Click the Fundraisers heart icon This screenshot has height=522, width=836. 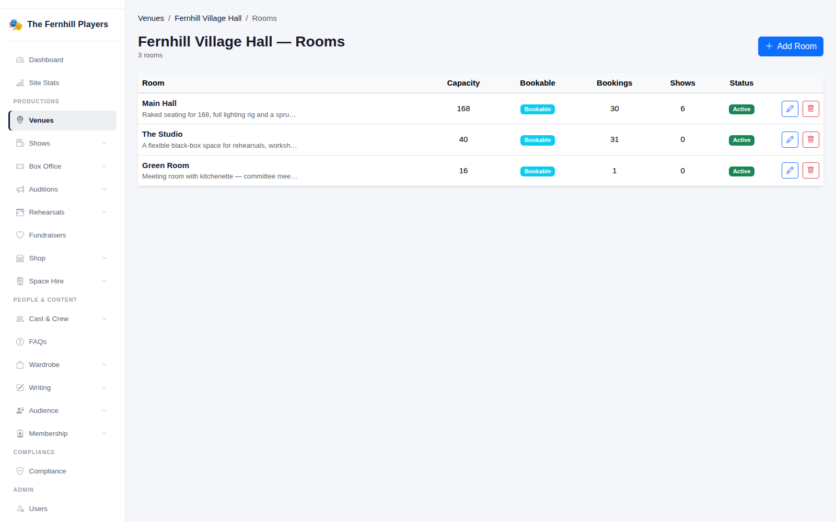coord(20,235)
